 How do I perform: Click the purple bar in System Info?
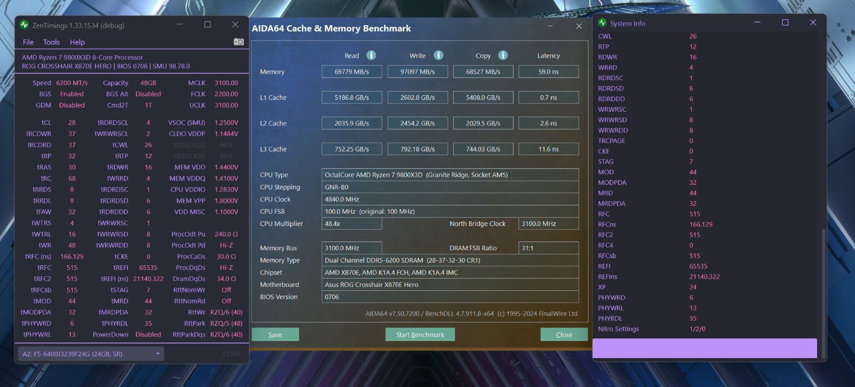705,348
